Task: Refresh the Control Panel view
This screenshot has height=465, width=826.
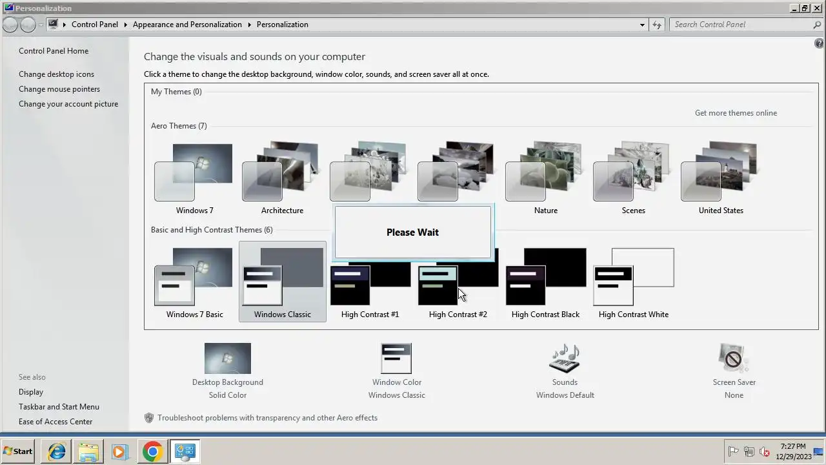Action: 657,25
